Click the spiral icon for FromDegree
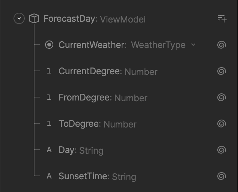Screen dimensions: 238x192 221,97
